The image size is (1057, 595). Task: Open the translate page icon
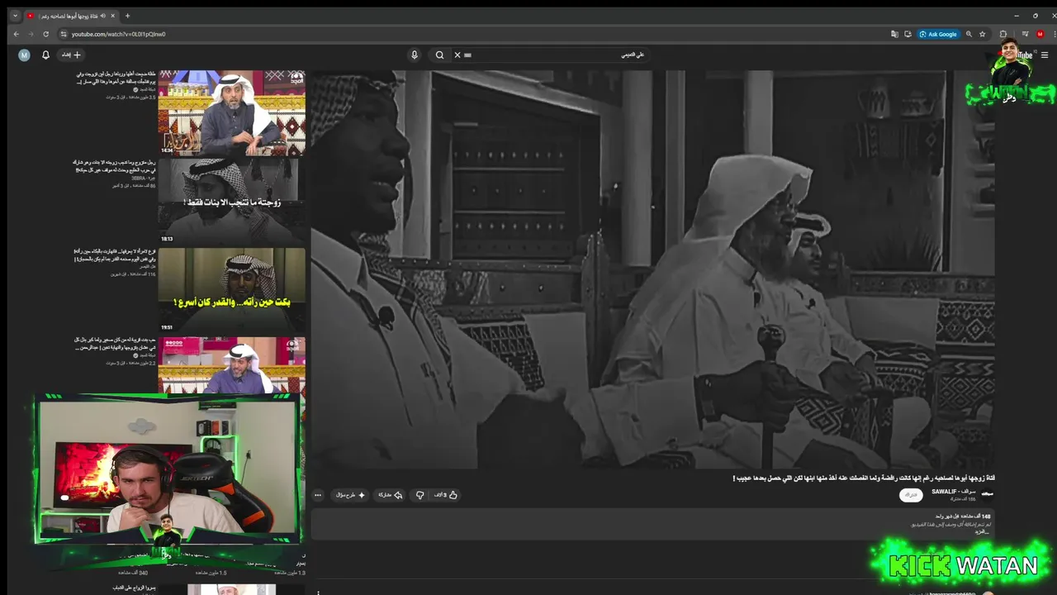coord(894,34)
